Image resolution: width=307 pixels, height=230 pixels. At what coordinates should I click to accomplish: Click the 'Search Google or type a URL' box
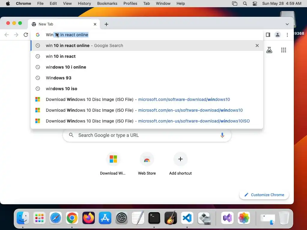(147, 135)
